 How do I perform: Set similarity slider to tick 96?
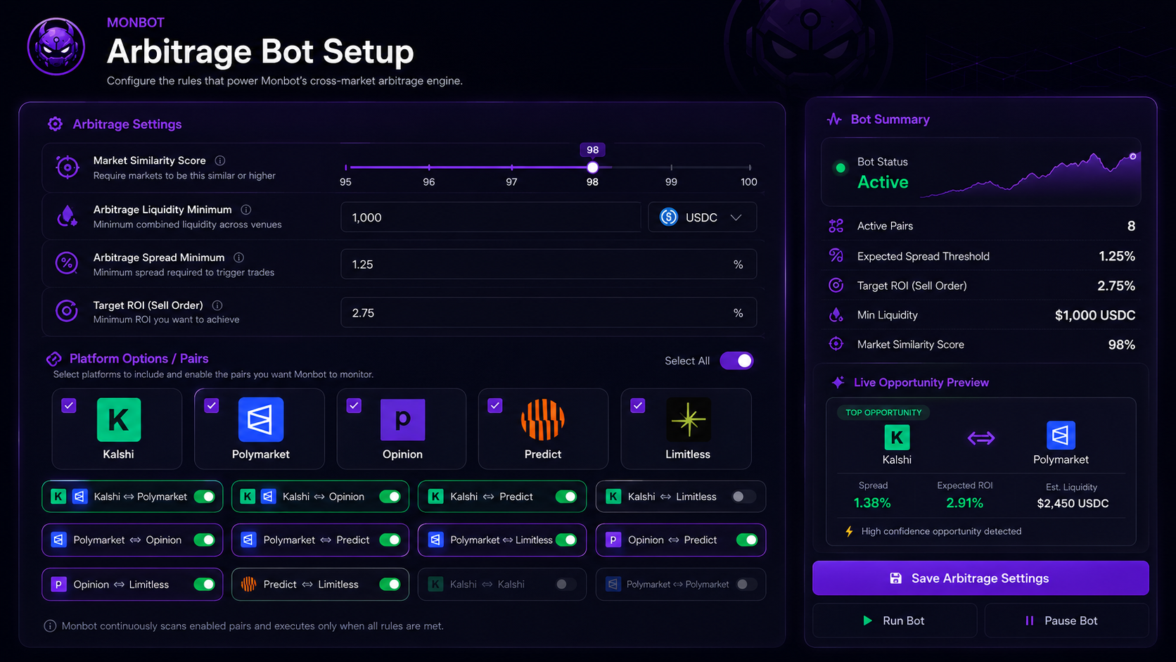pyautogui.click(x=429, y=167)
